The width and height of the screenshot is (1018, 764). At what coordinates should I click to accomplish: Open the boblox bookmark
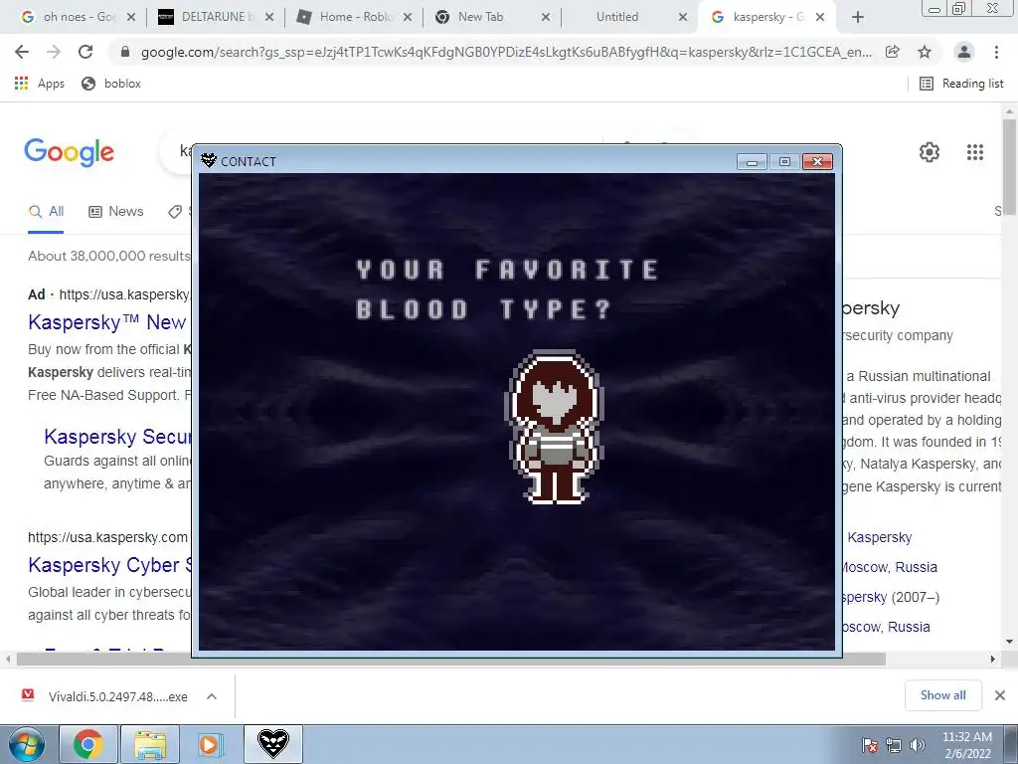[x=111, y=84]
